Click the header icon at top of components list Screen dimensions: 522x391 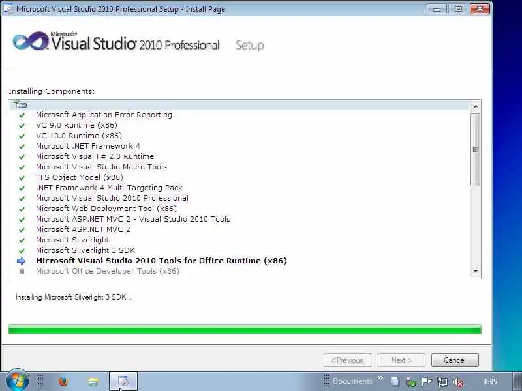(20, 104)
